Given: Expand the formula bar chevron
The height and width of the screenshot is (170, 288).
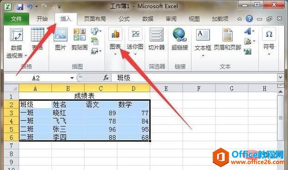Looking at the screenshot, I should [280, 77].
